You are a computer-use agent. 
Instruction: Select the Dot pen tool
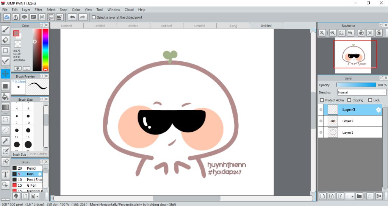(5, 61)
